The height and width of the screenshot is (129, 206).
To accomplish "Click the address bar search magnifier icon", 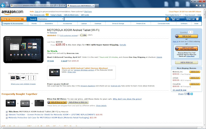I will point(55,5).
